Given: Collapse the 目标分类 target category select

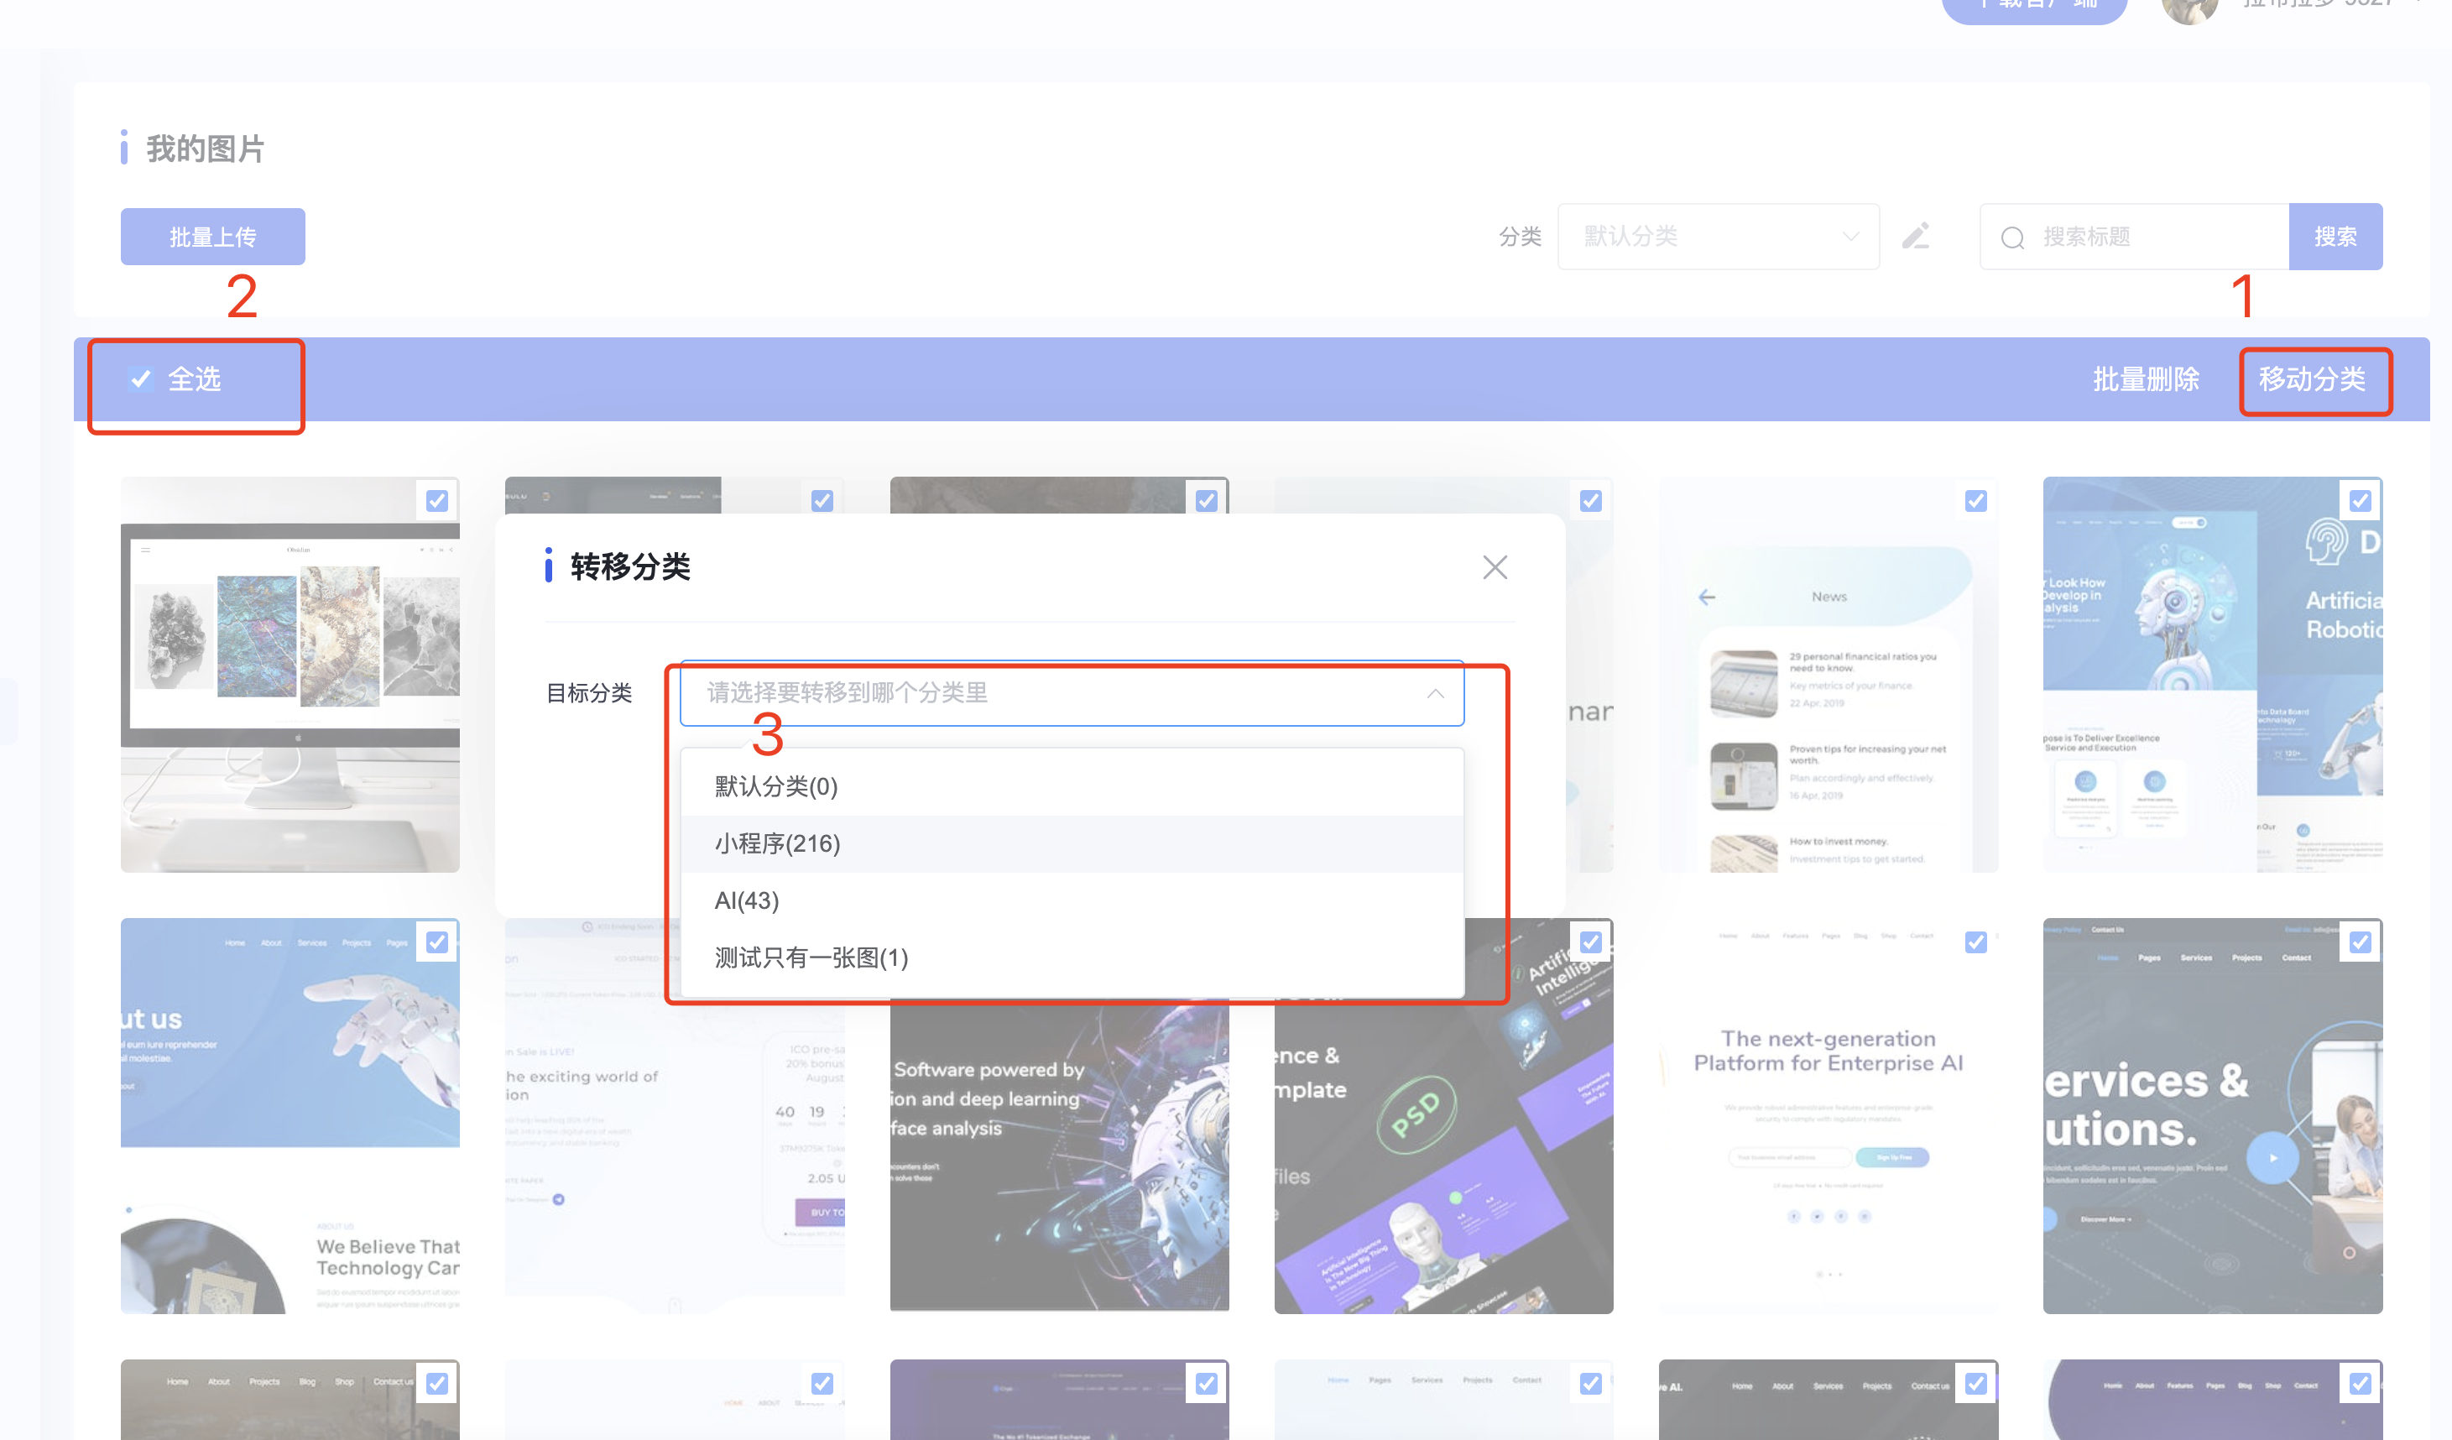Looking at the screenshot, I should tap(1072, 693).
